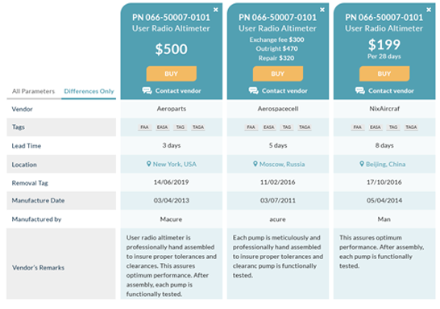Screen dimensions: 440x309
Task: Buy the Aerospacecell exchange/outright offer
Action: point(278,73)
